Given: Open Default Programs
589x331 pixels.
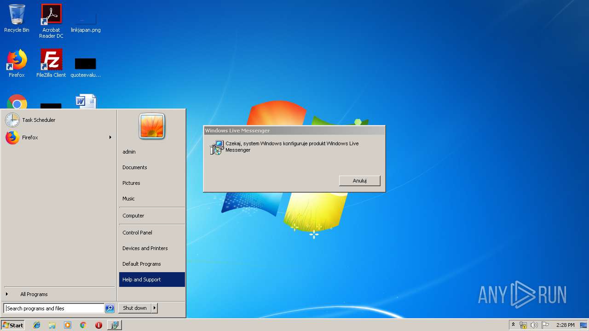Looking at the screenshot, I should pyautogui.click(x=152, y=264).
